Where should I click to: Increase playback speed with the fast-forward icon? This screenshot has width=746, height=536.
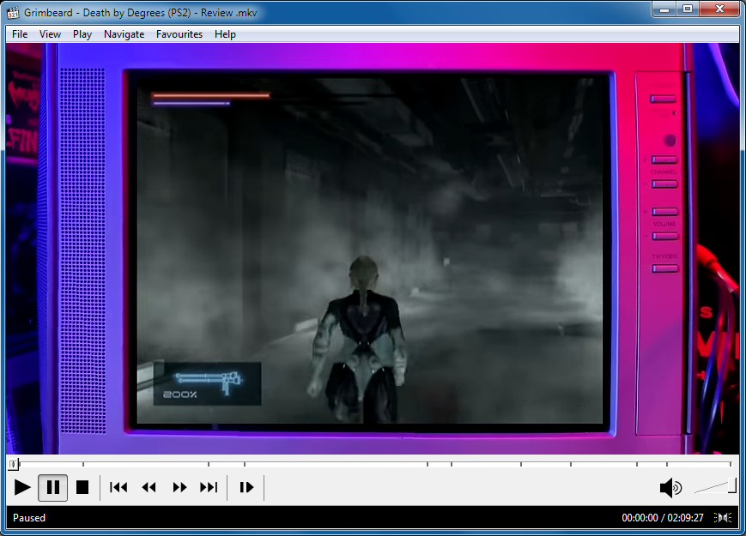point(179,487)
